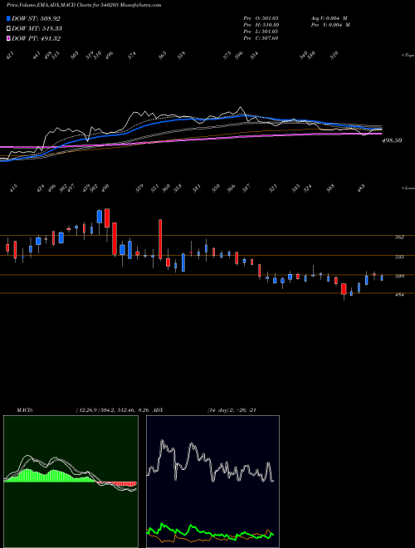Click the MACD panel heading
Screen dimensions: 415x548
24,410
